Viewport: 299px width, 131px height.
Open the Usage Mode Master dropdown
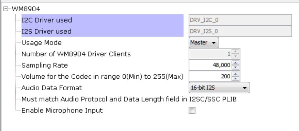(x=203, y=43)
